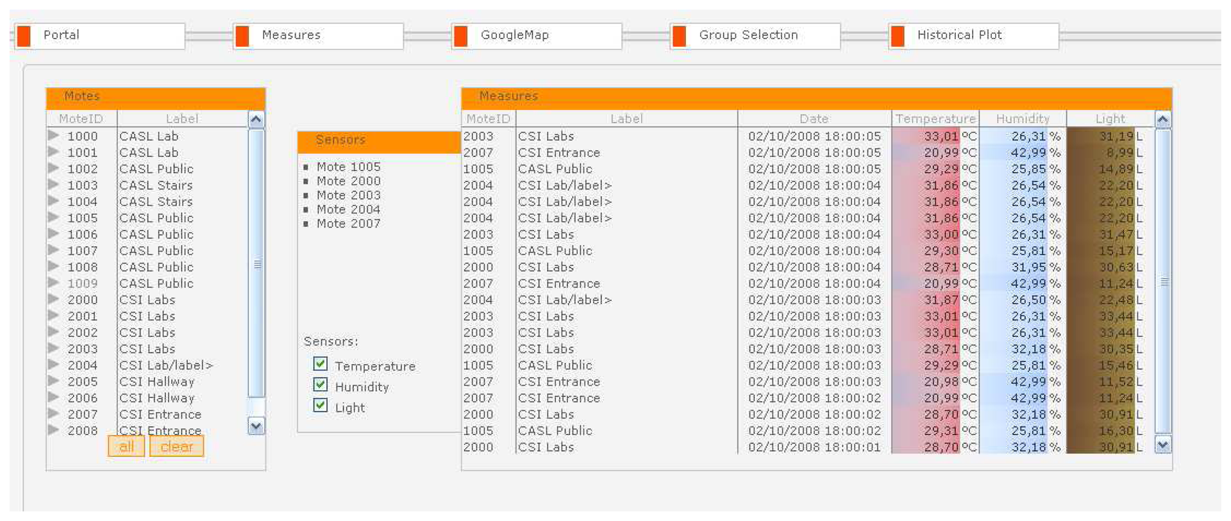Sort Measures by Date column header
The width and height of the screenshot is (1231, 521).
click(814, 119)
